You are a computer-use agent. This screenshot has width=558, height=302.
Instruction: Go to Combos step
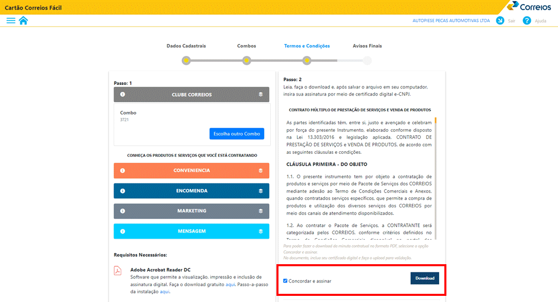pos(247,46)
